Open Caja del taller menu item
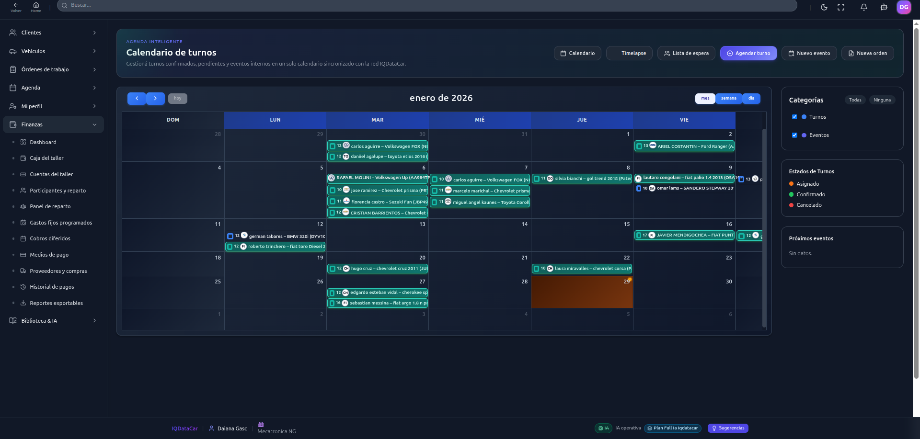Viewport: 920px width, 439px height. coord(46,158)
